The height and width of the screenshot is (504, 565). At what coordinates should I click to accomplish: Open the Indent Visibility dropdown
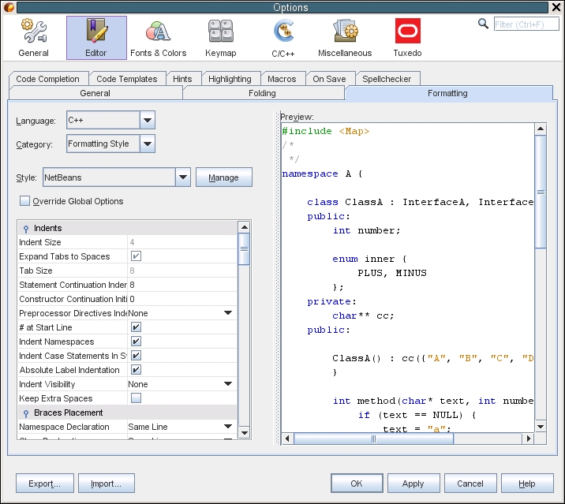pyautogui.click(x=182, y=384)
